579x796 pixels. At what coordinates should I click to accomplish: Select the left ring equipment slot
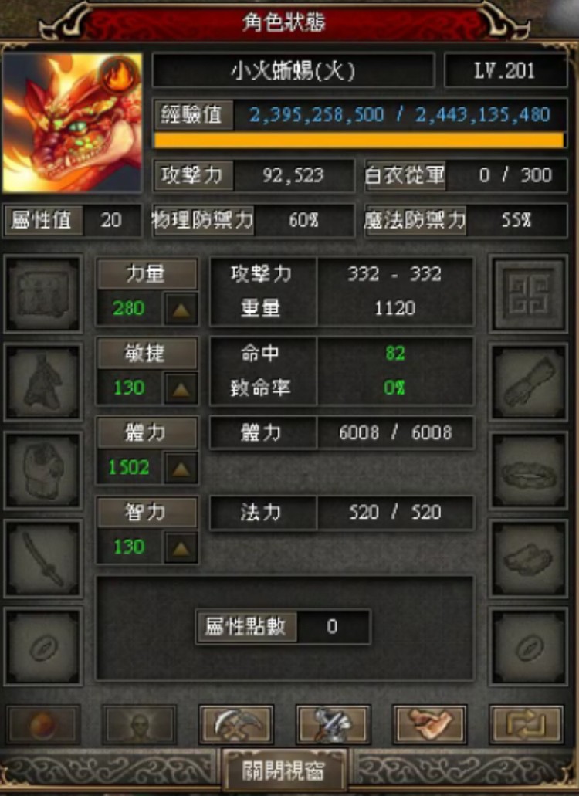(42, 646)
